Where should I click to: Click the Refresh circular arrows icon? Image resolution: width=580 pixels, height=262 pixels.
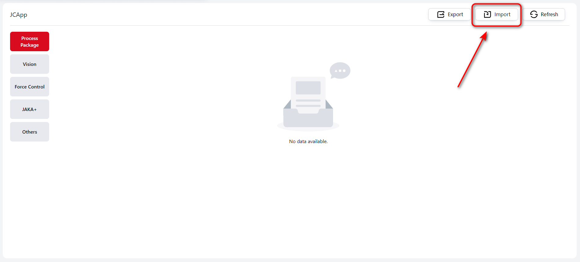534,14
